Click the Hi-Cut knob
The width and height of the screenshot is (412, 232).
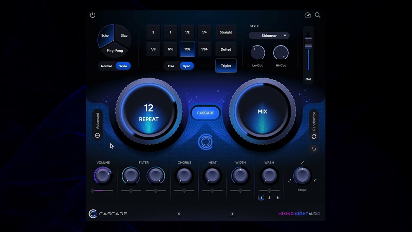click(x=281, y=53)
